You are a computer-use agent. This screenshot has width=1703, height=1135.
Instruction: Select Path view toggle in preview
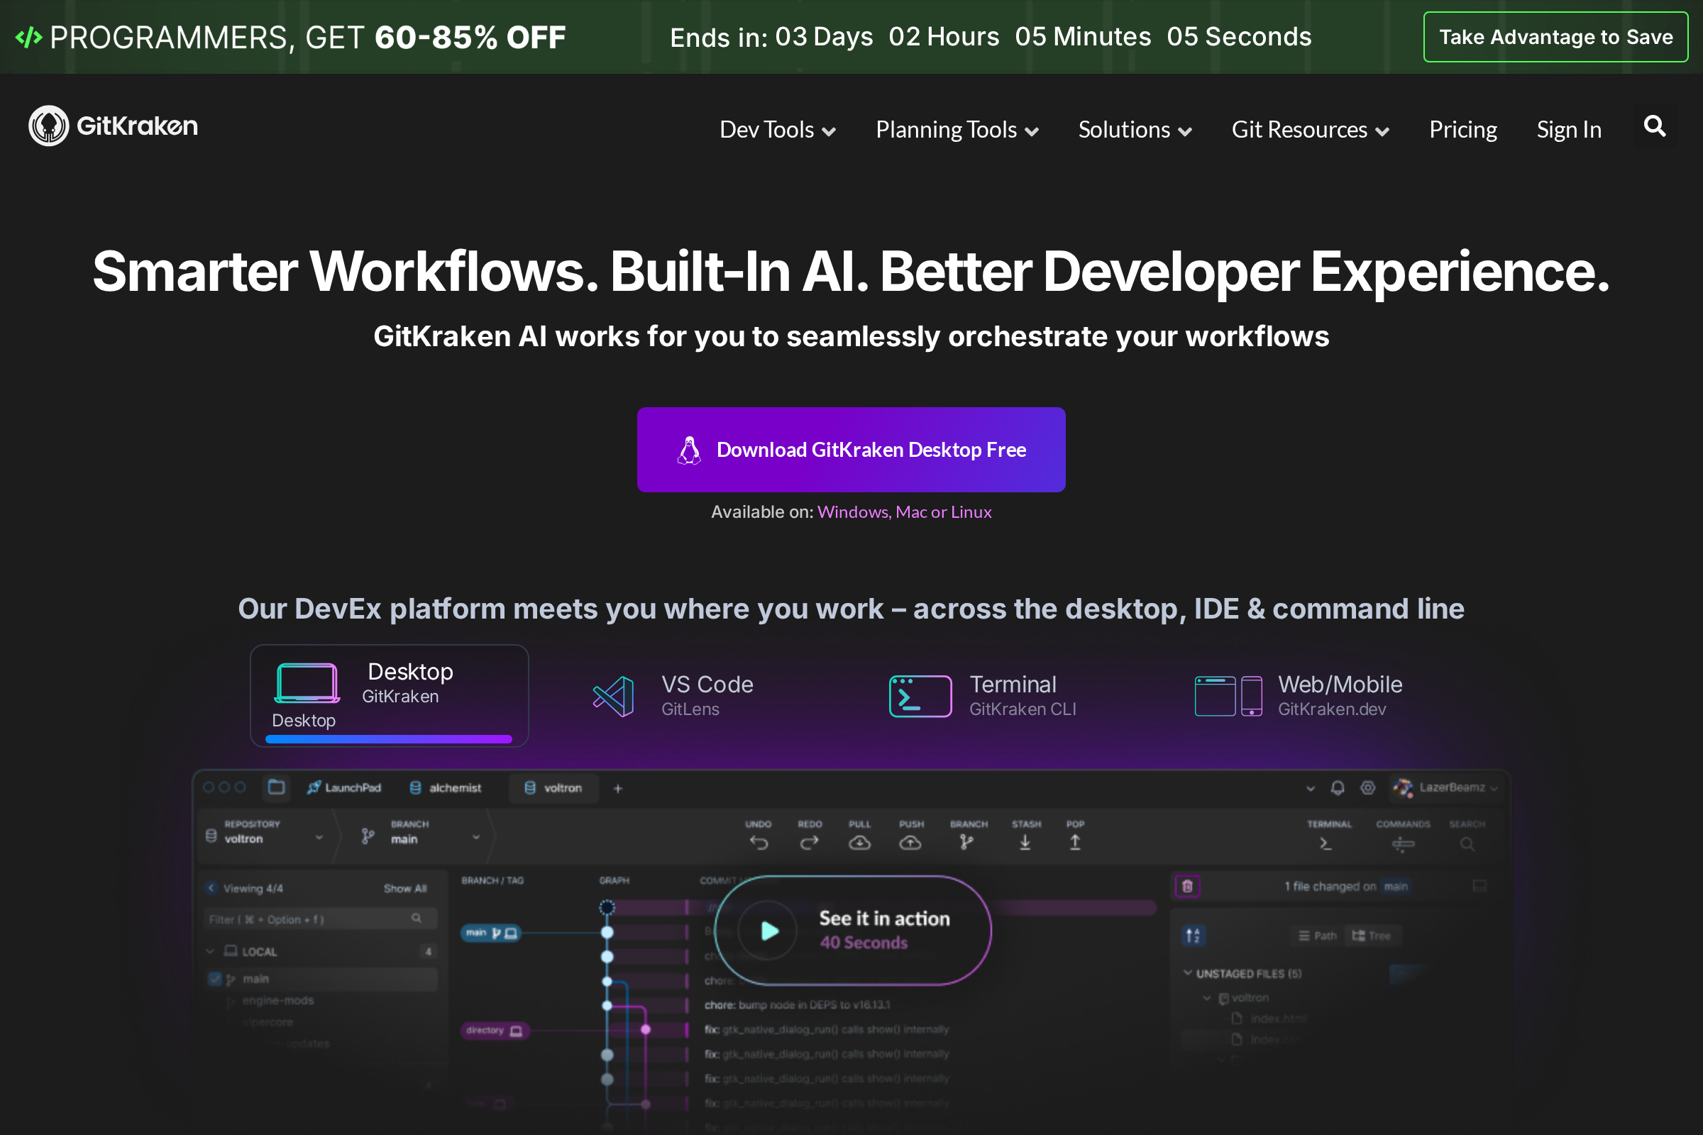(x=1317, y=936)
